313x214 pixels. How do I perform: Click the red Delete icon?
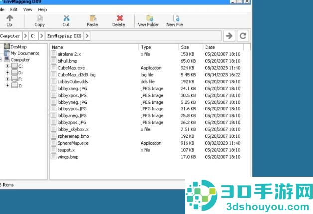[x=120, y=18]
